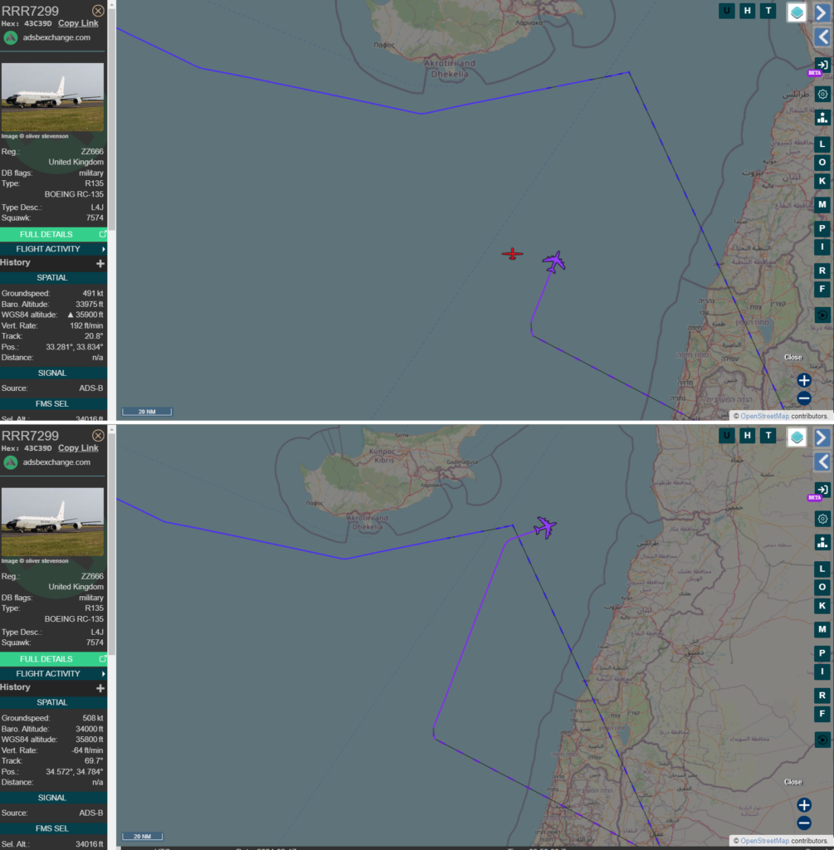Image resolution: width=834 pixels, height=850 pixels.
Task: Open the layers selector in the upper map
Action: coord(797,12)
